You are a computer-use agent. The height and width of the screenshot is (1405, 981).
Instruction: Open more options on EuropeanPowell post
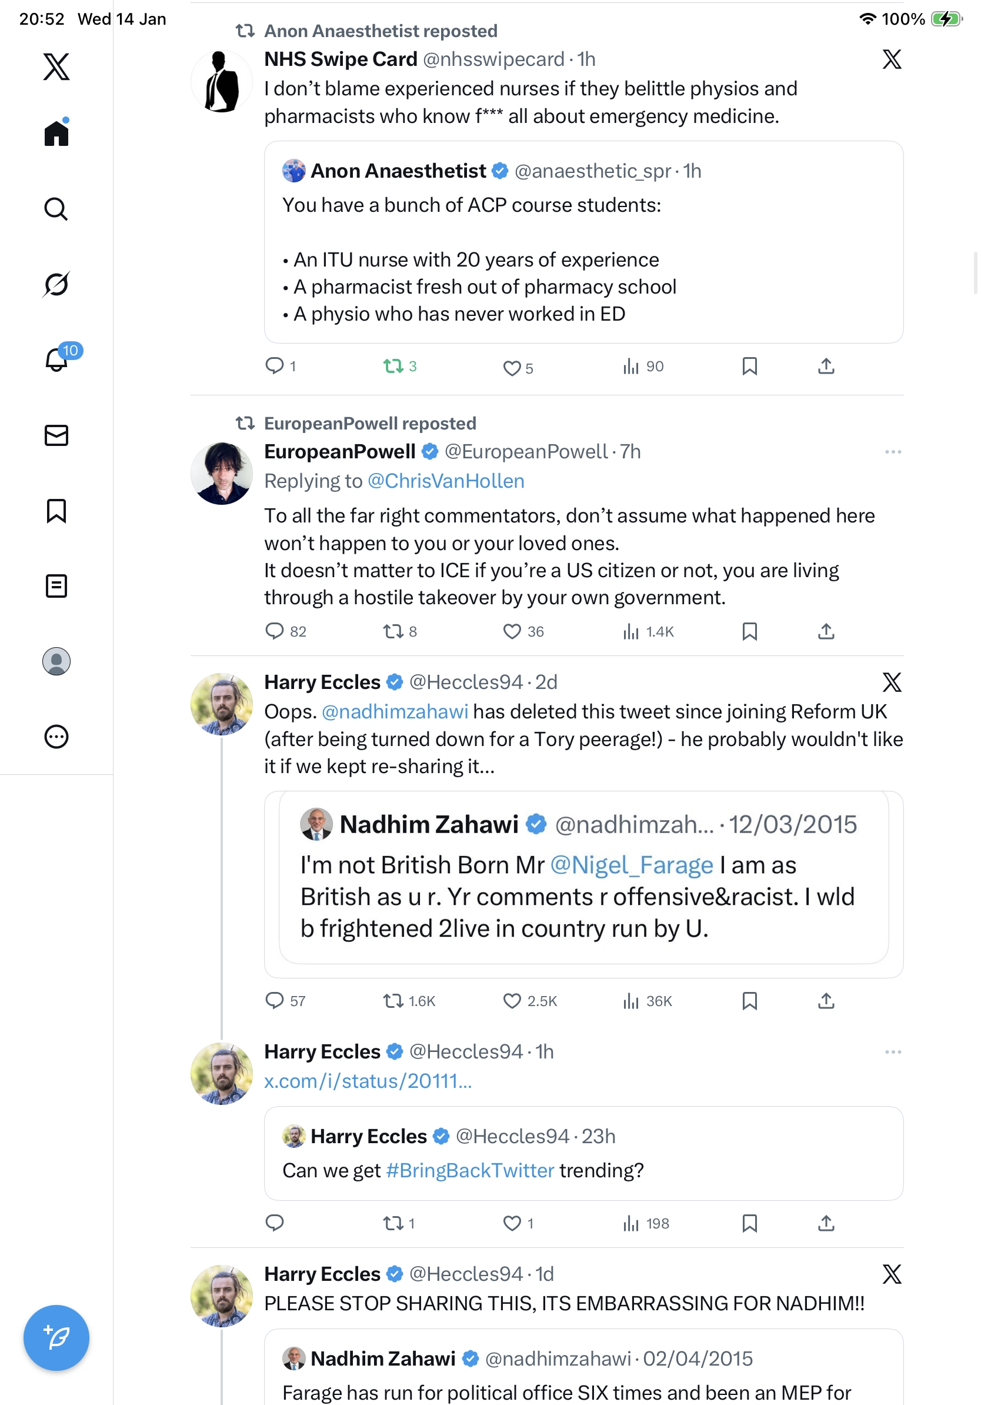(892, 452)
